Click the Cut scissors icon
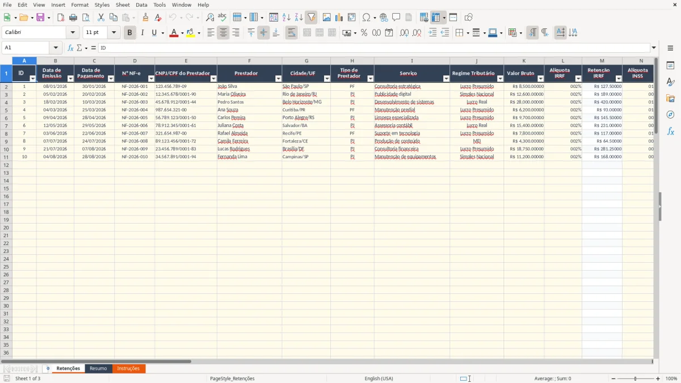The image size is (681, 383). click(x=101, y=18)
